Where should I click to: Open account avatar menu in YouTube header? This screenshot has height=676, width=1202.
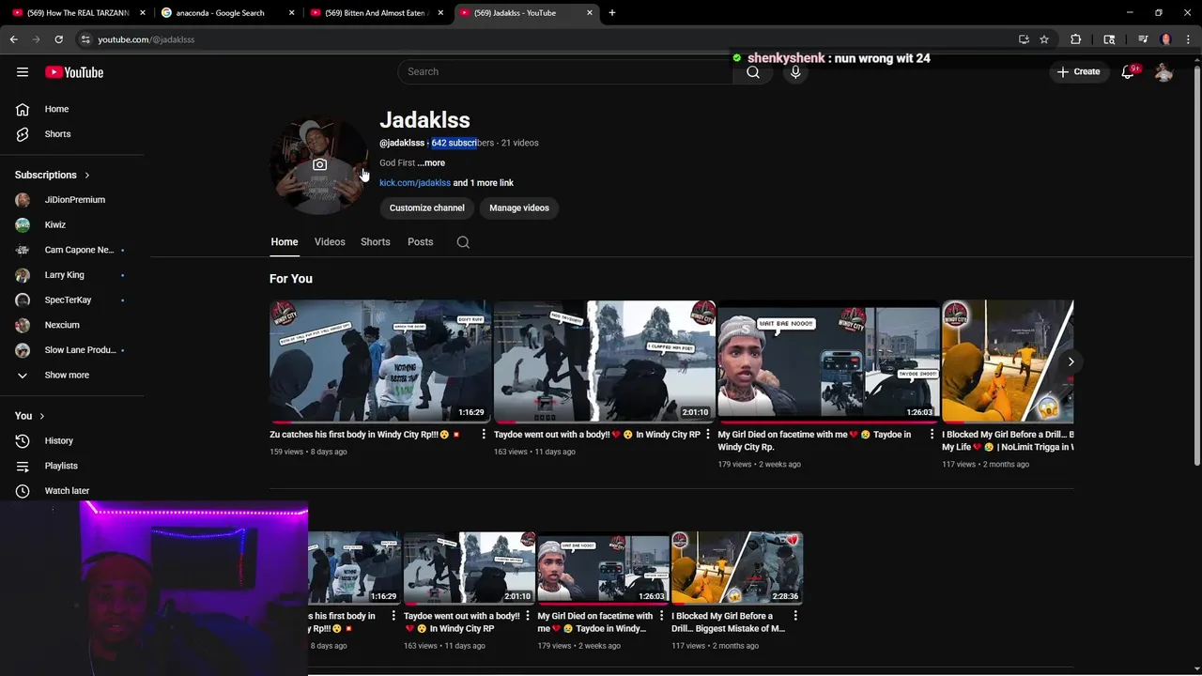(1163, 72)
